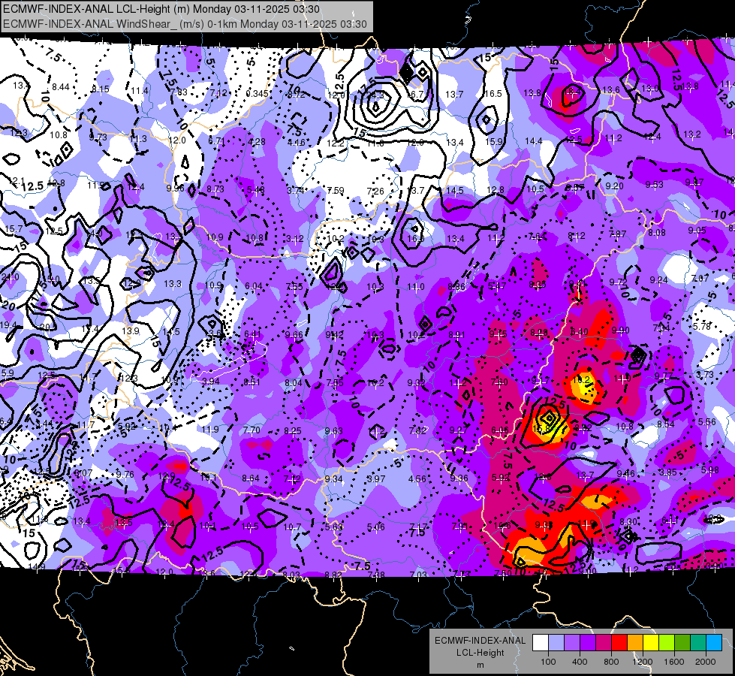
Task: Click the wind shear value 7.83
Action: pyautogui.click(x=179, y=92)
